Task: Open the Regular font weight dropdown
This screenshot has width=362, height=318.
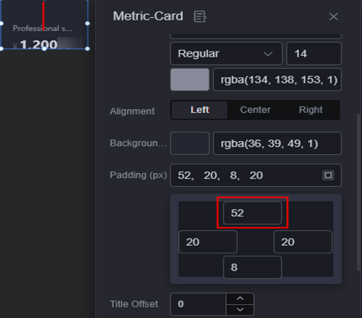Action: point(226,53)
